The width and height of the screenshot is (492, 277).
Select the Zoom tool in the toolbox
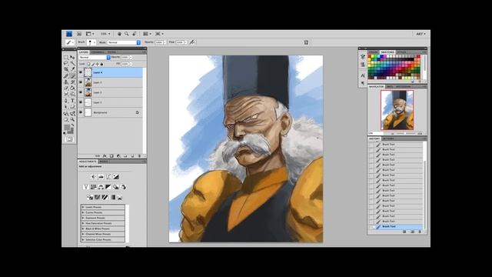coord(72,120)
